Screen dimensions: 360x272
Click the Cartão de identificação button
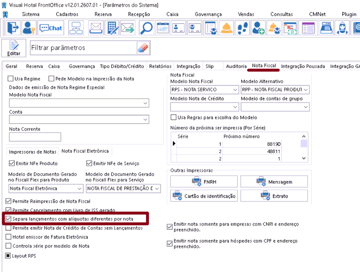(204, 196)
